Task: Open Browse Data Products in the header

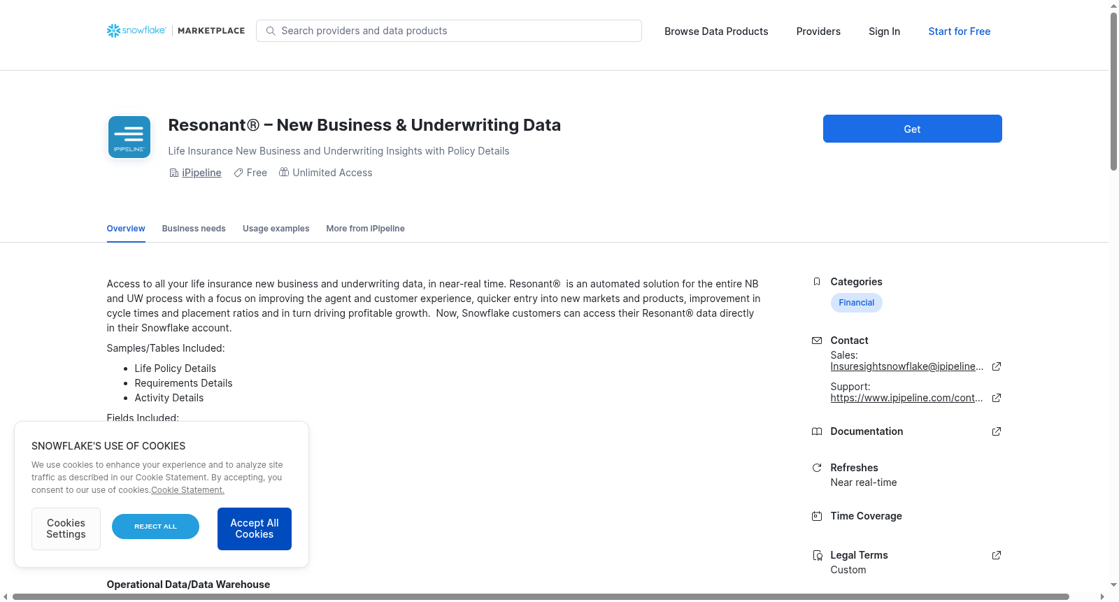Action: point(716,31)
